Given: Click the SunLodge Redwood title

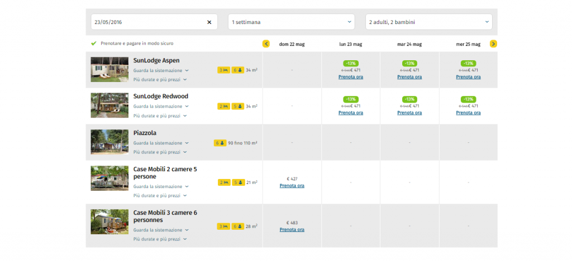Looking at the screenshot, I should [161, 96].
